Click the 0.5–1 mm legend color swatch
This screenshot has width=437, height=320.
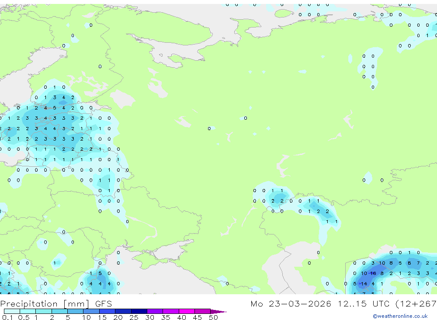pos(28,311)
